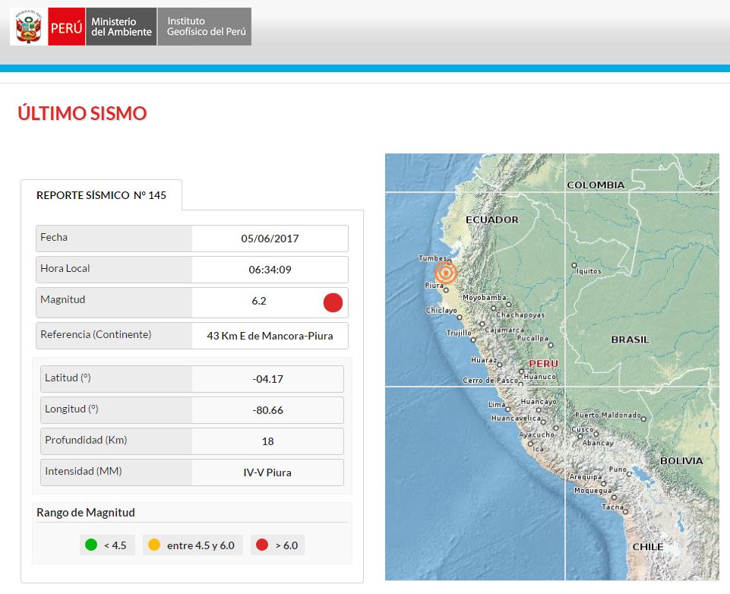Click the date value 05/06/2017
This screenshot has width=730, height=594.
point(270,239)
